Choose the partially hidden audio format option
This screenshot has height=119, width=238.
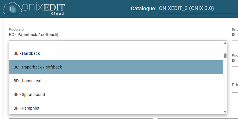coord(116,41)
